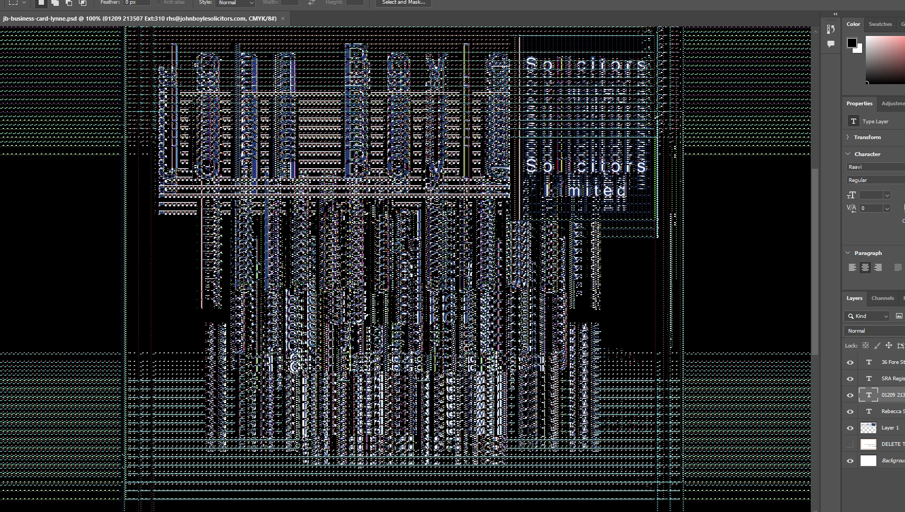The height and width of the screenshot is (512, 905).
Task: Choose Subtract from selection mode icon
Action: tap(69, 3)
